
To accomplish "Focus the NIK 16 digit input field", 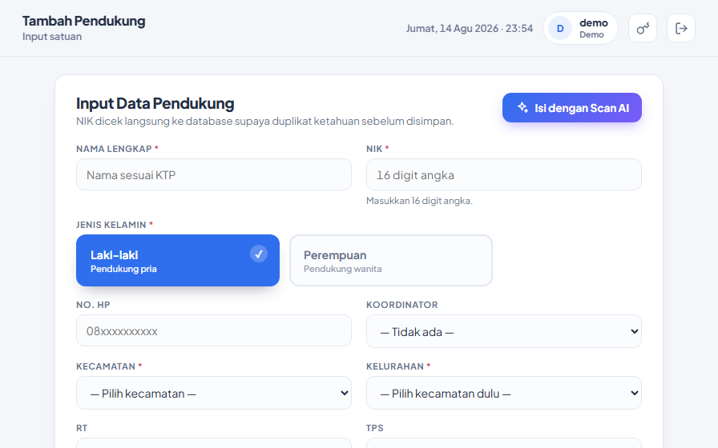I will (x=504, y=174).
